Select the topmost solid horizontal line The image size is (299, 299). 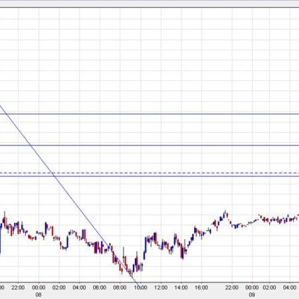pyautogui.click(x=149, y=114)
